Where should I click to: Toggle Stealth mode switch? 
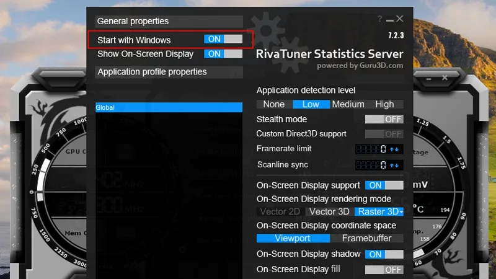coord(384,119)
